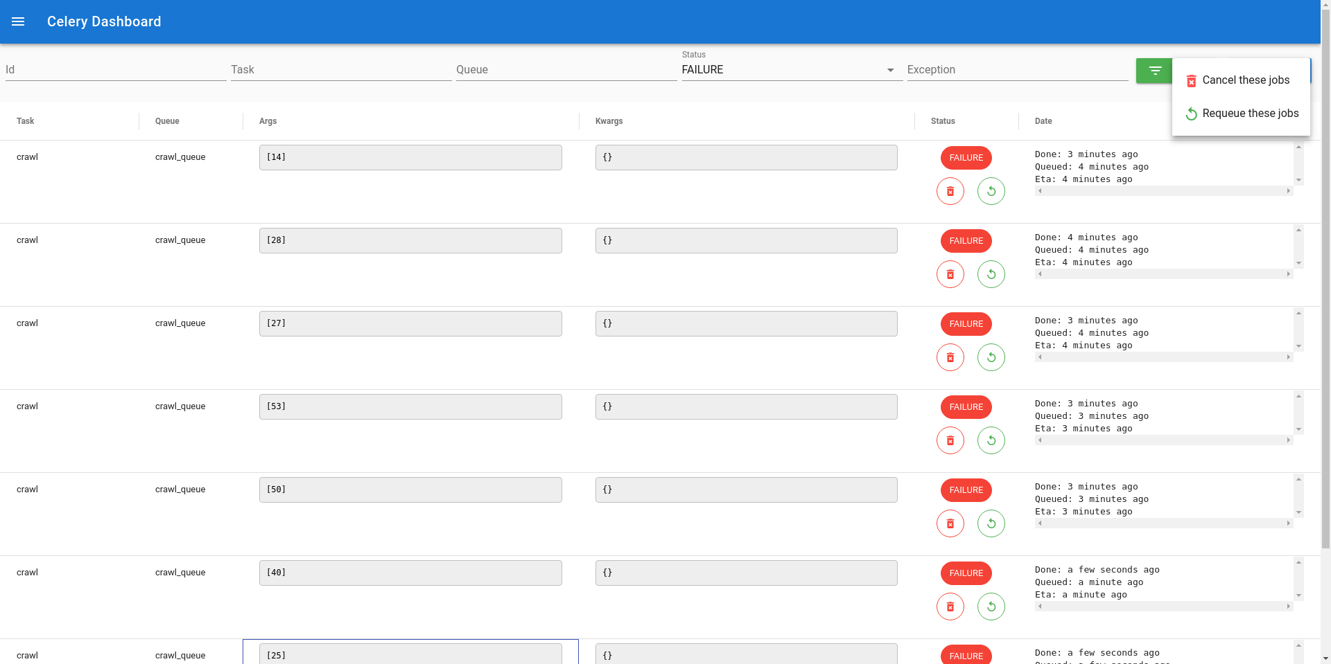Click 'Queued: a minute ago' in the [40] row
Screen dimensions: 1331x664
pos(1089,582)
